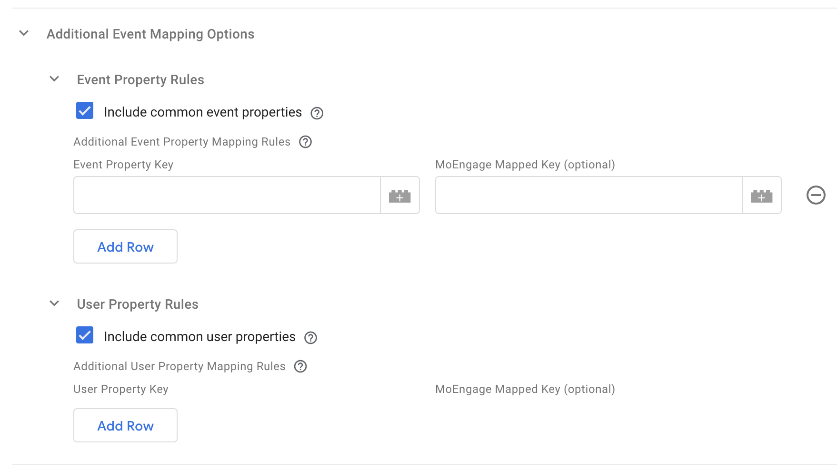View help for Additional User Property Mapping Rules

coord(300,366)
